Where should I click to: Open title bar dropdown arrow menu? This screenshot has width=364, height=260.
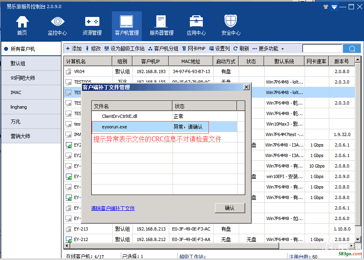pyautogui.click(x=334, y=7)
